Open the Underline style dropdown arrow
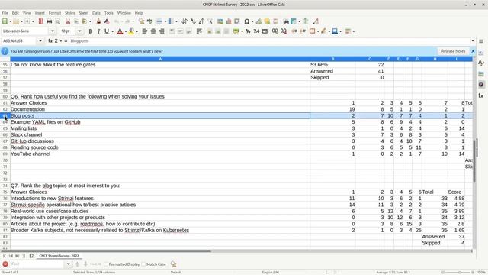 coord(112,31)
